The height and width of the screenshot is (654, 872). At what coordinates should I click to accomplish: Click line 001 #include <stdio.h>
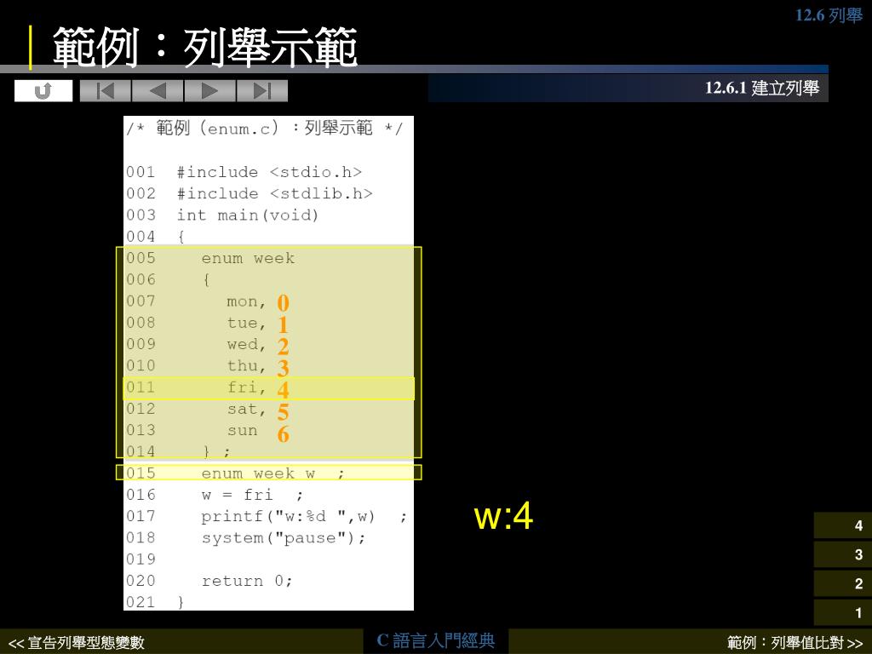click(244, 172)
